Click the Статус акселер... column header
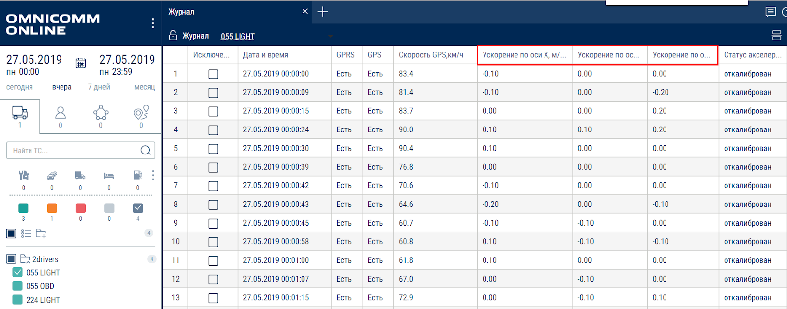 pos(753,55)
